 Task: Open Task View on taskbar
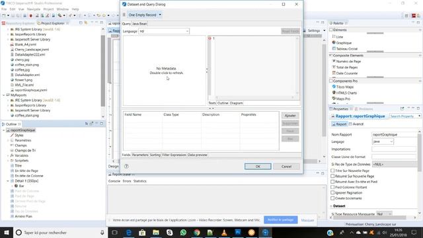[x=114, y=233]
